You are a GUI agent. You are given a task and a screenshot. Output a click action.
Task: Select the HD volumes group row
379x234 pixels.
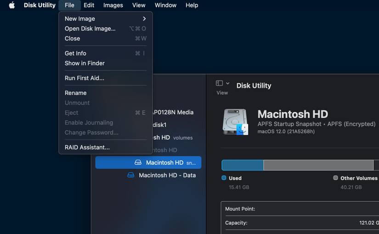pos(173,138)
